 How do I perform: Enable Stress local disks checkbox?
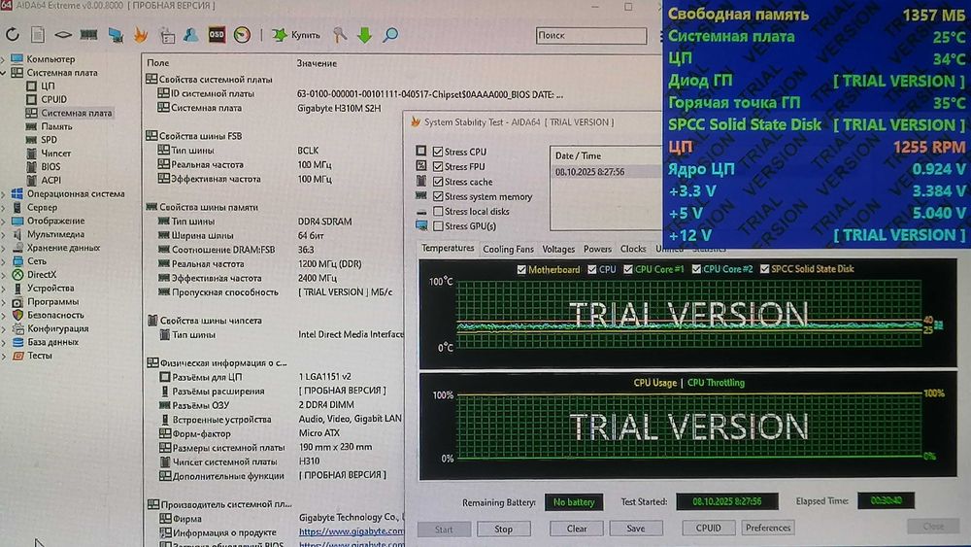pyautogui.click(x=438, y=211)
